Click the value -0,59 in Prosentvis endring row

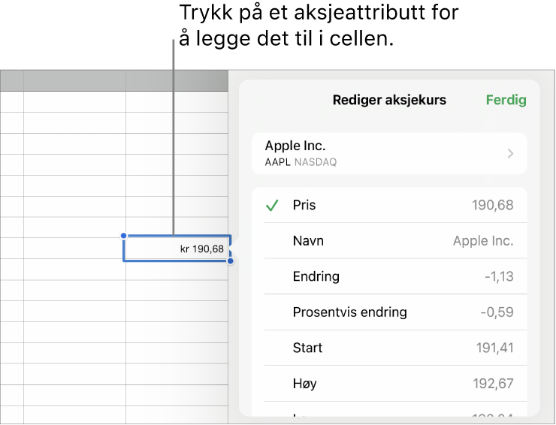click(x=497, y=312)
